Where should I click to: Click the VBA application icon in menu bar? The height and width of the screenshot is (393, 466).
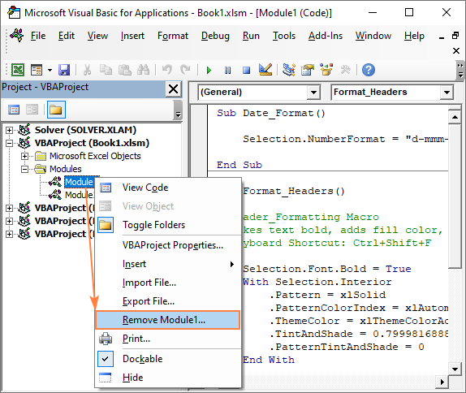(x=17, y=36)
